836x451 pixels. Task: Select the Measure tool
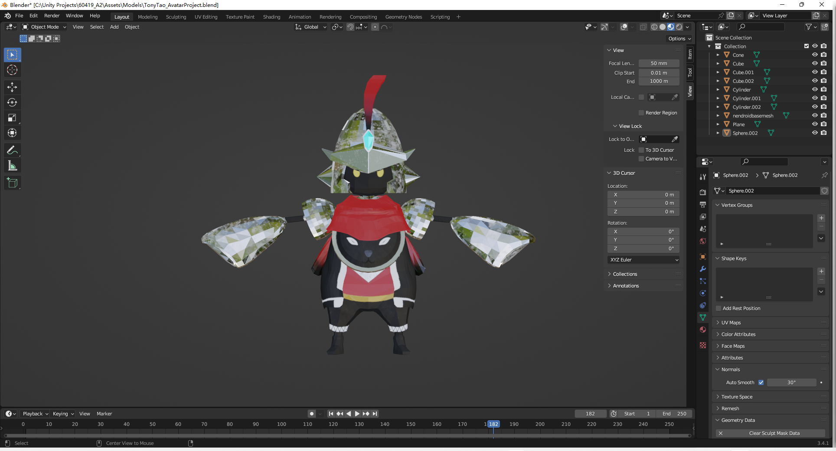(x=12, y=166)
